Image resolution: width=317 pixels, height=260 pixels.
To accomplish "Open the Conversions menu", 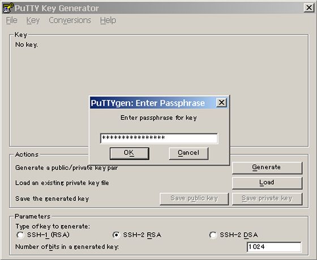I will (70, 20).
